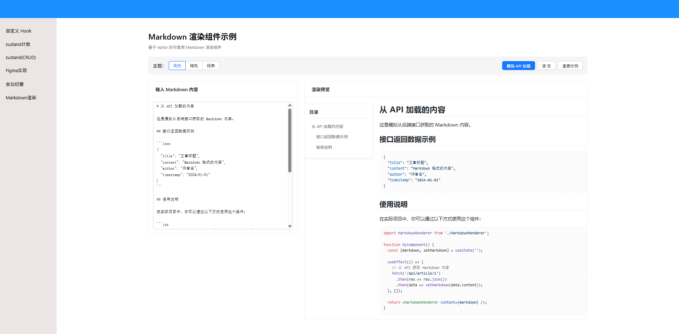Click the 清空 button
The height and width of the screenshot is (334, 679).
[x=546, y=66]
